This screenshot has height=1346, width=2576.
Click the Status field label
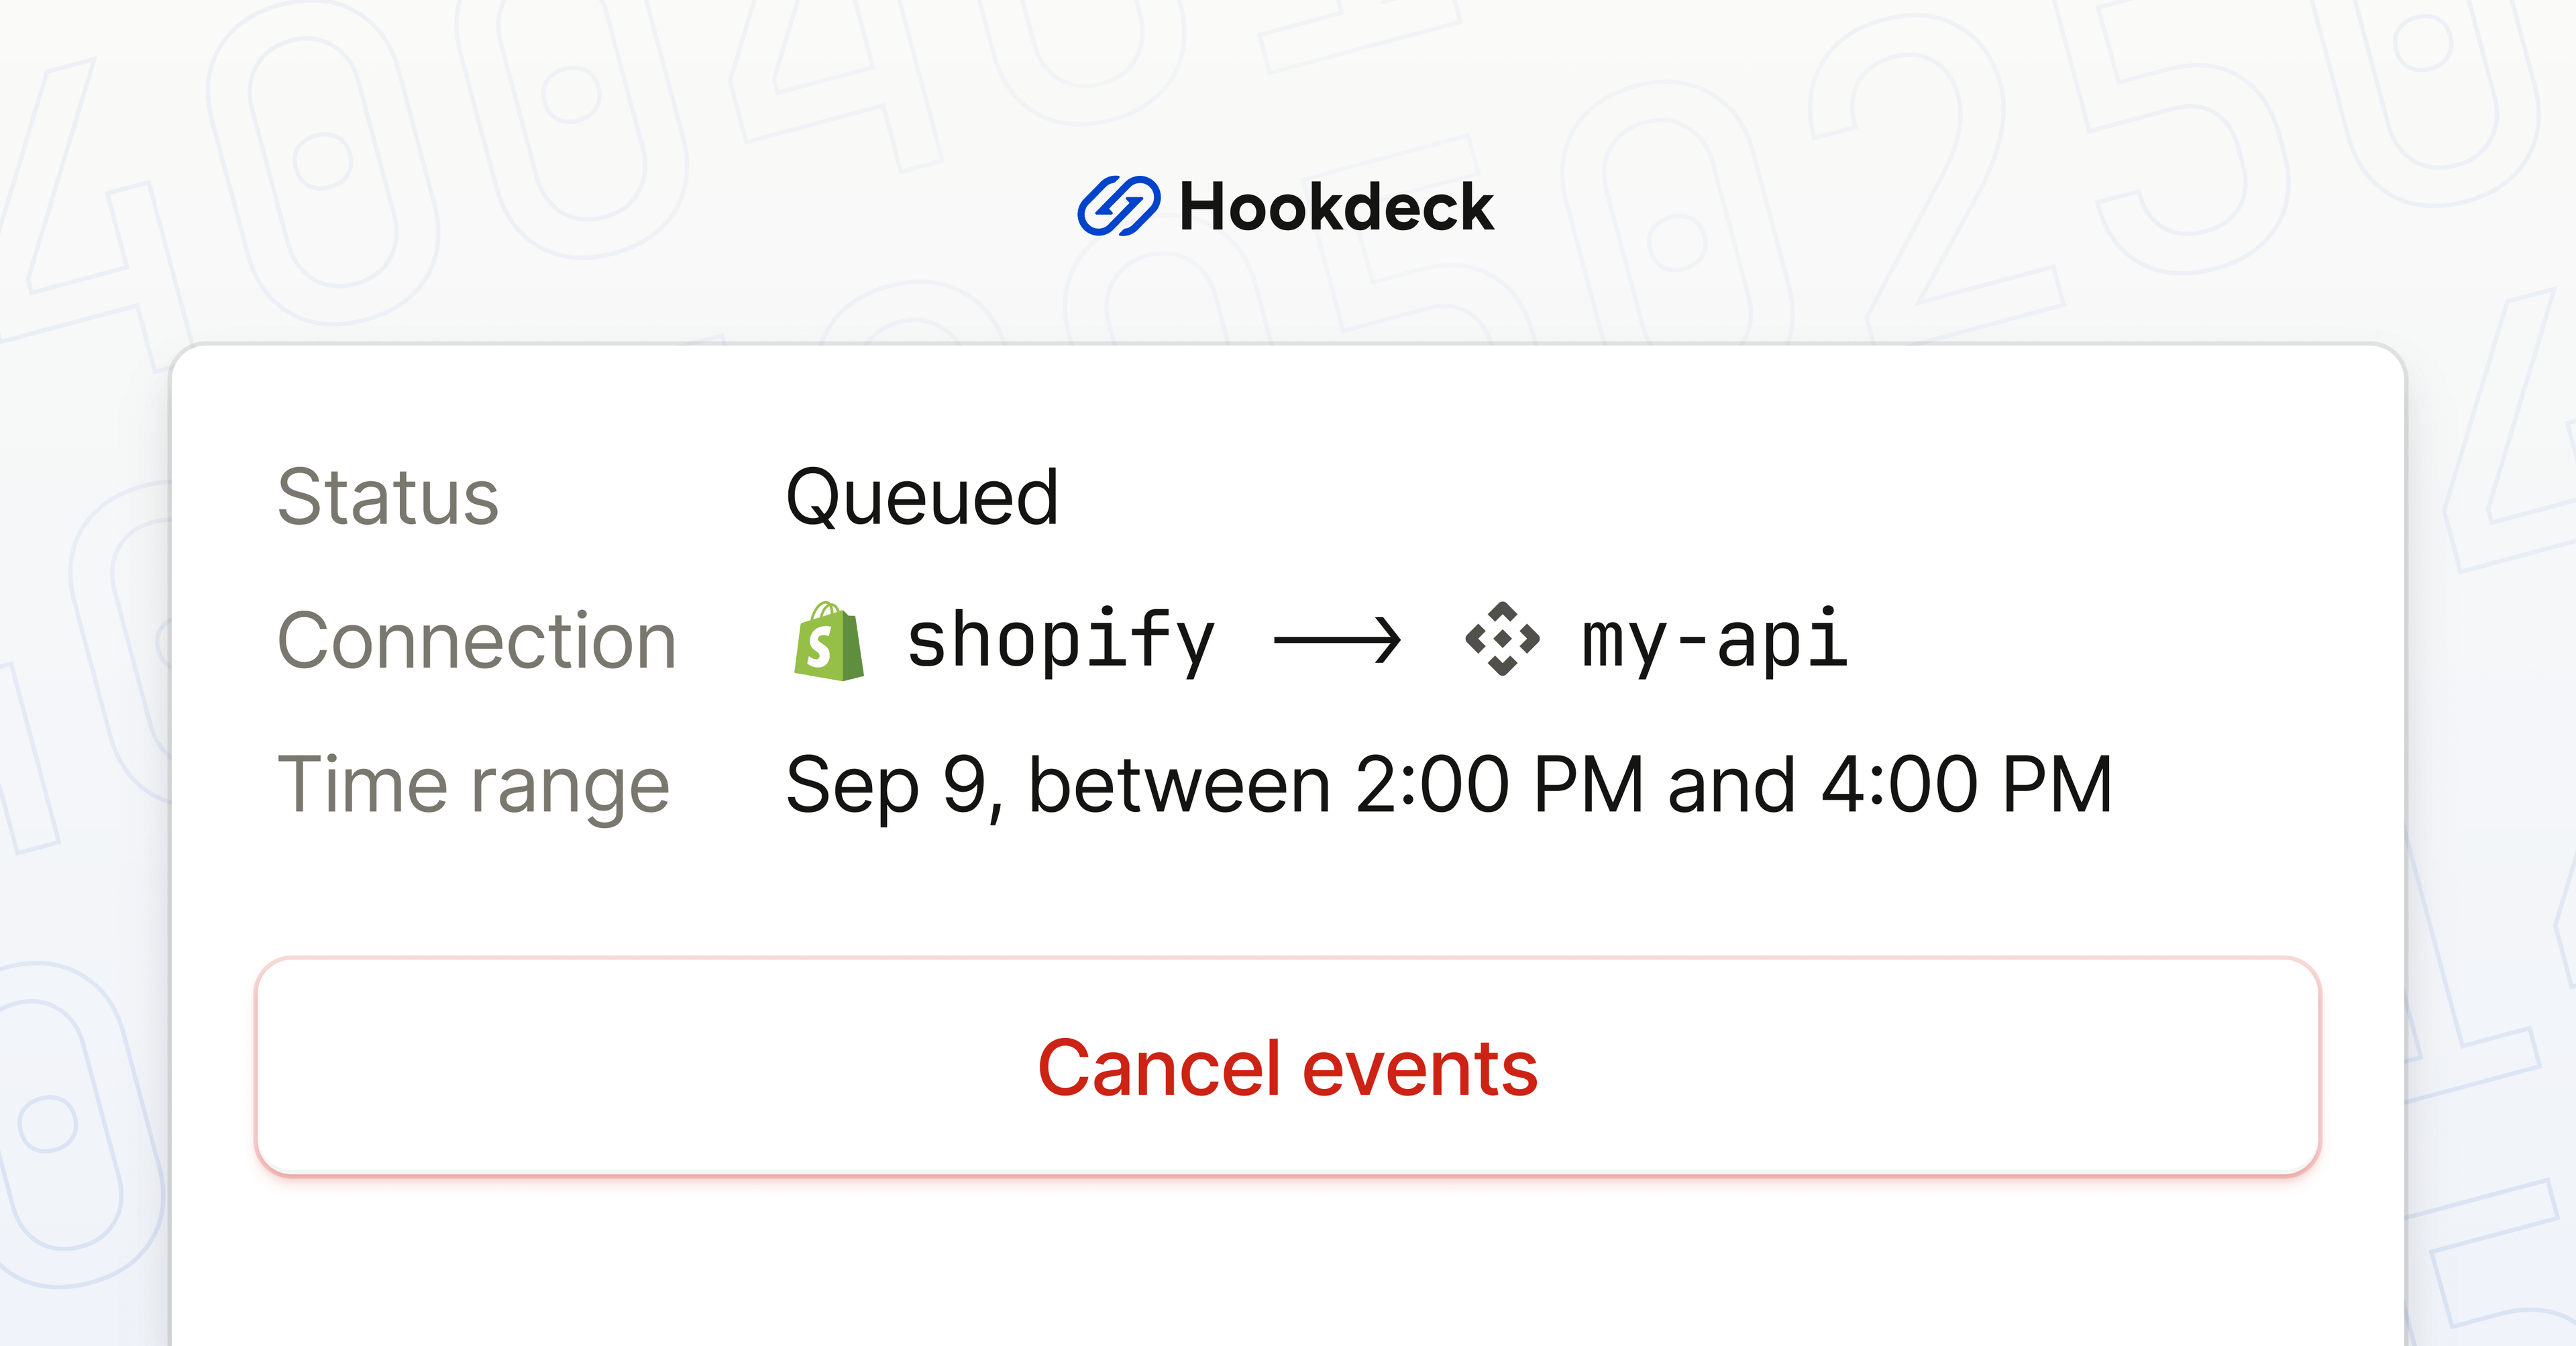(x=388, y=497)
